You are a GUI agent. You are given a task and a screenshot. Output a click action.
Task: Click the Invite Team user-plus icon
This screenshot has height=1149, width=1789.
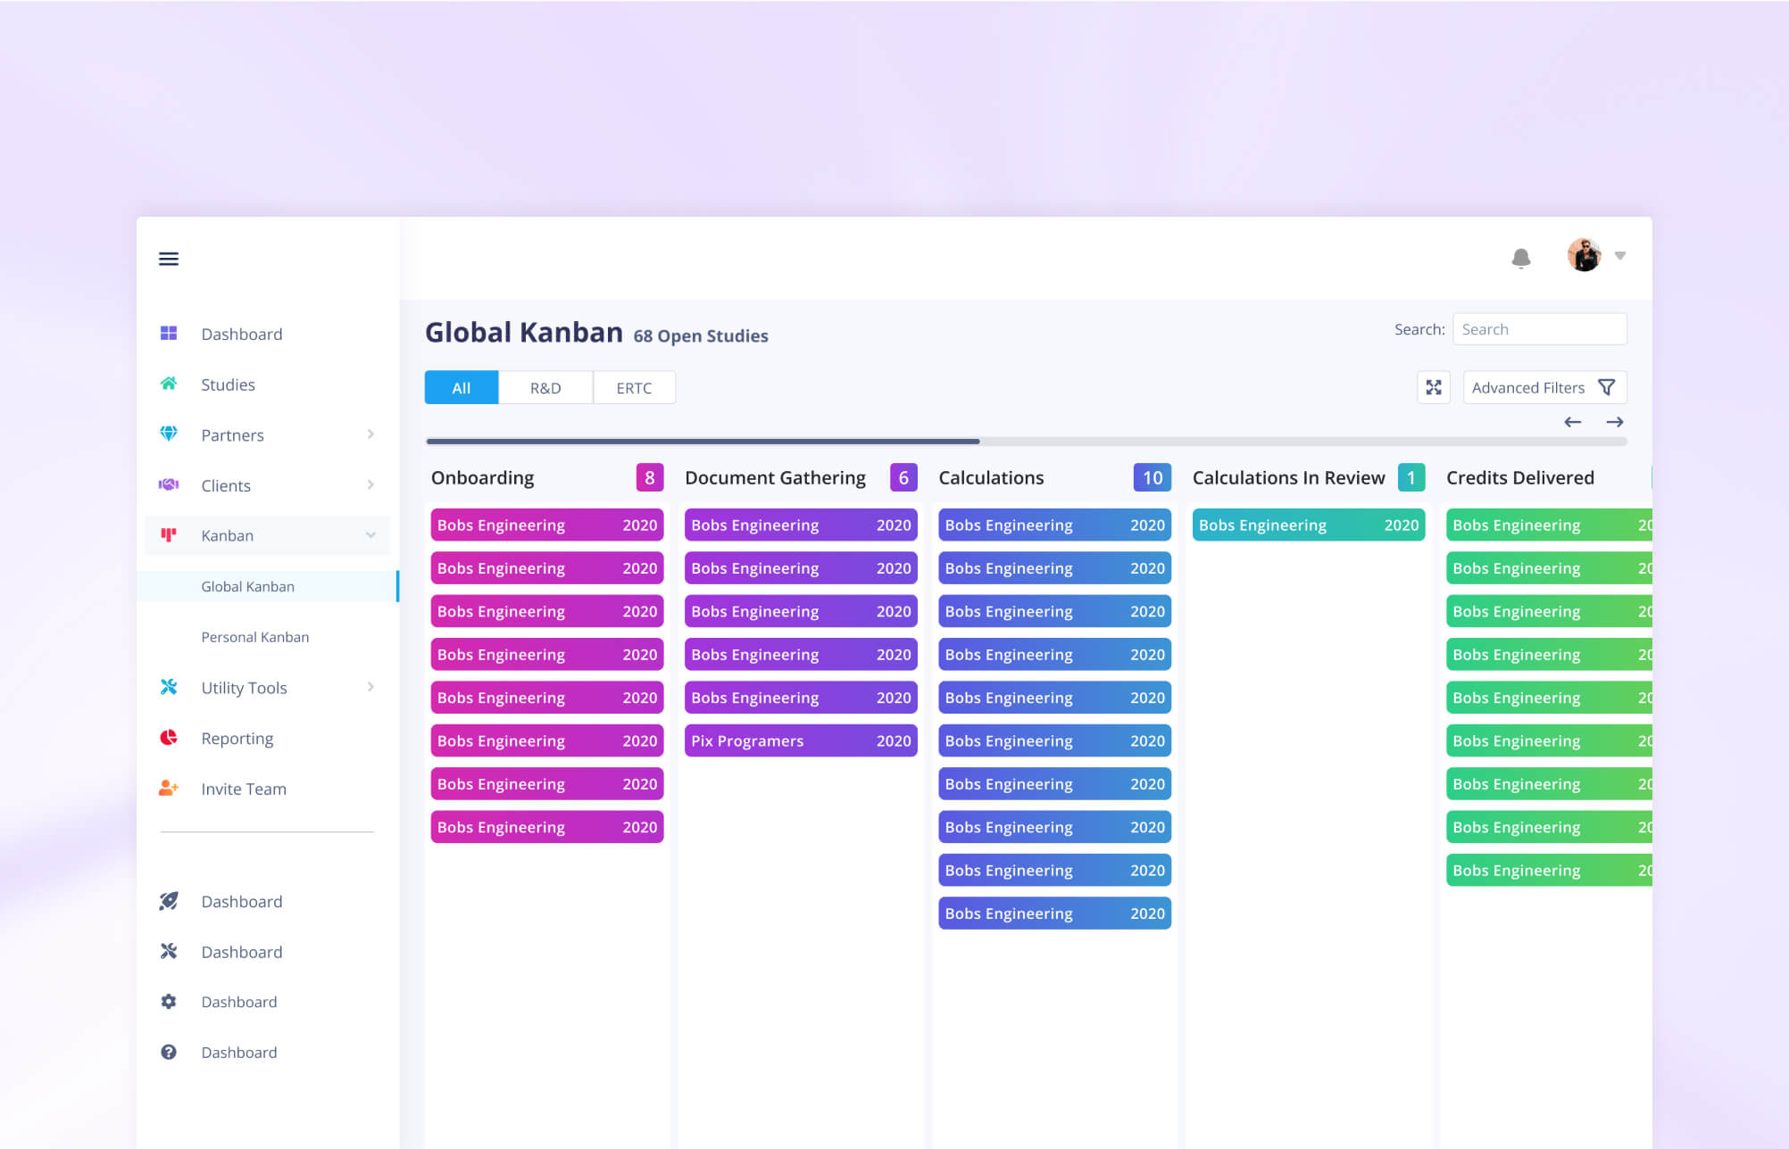(x=169, y=788)
